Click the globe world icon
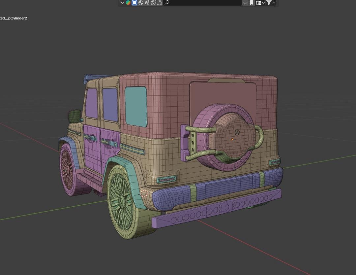The height and width of the screenshot is (275, 356). coord(153,3)
